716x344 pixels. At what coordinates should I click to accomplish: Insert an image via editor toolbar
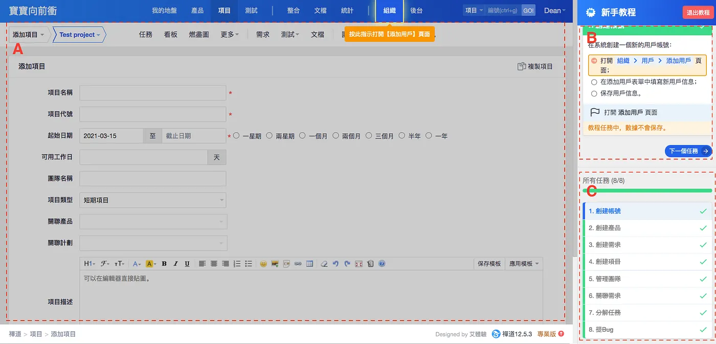point(275,264)
